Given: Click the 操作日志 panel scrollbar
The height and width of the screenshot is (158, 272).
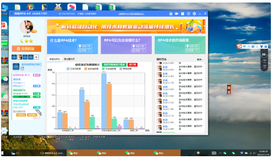Looking at the screenshot, I should tap(205, 97).
